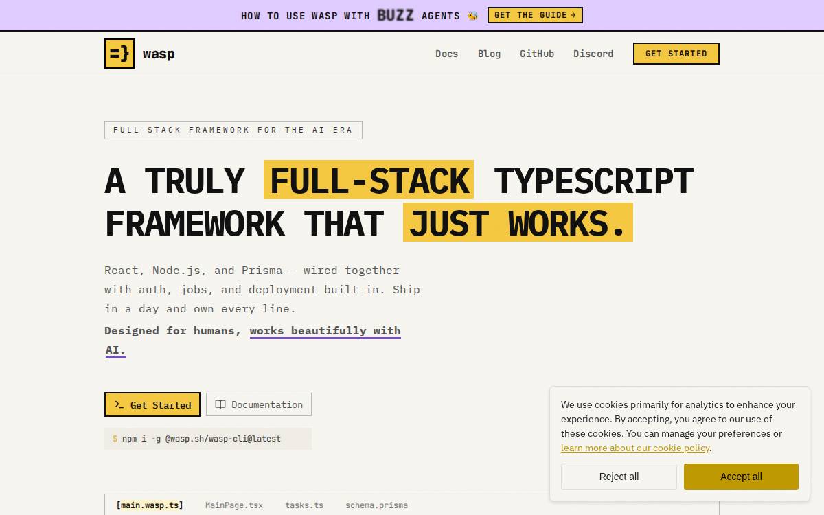Go to GitHub from navigation

pos(537,54)
